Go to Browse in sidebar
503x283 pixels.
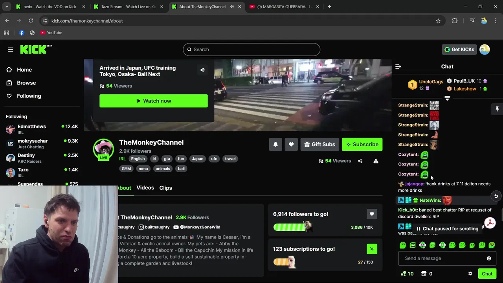coord(26,83)
